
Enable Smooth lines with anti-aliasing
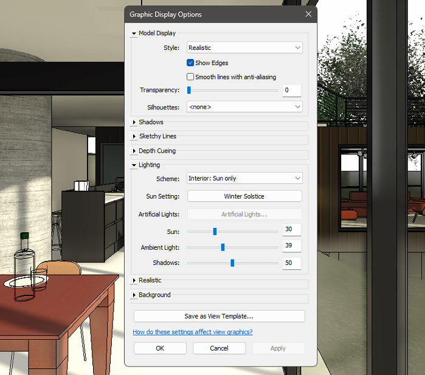pyautogui.click(x=190, y=77)
